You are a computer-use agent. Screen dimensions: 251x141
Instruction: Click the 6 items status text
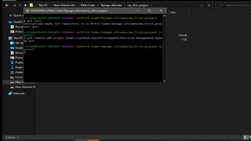pyautogui.click(x=11, y=137)
